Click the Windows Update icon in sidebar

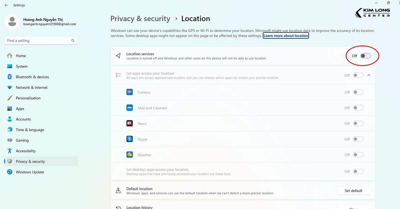pos(10,172)
